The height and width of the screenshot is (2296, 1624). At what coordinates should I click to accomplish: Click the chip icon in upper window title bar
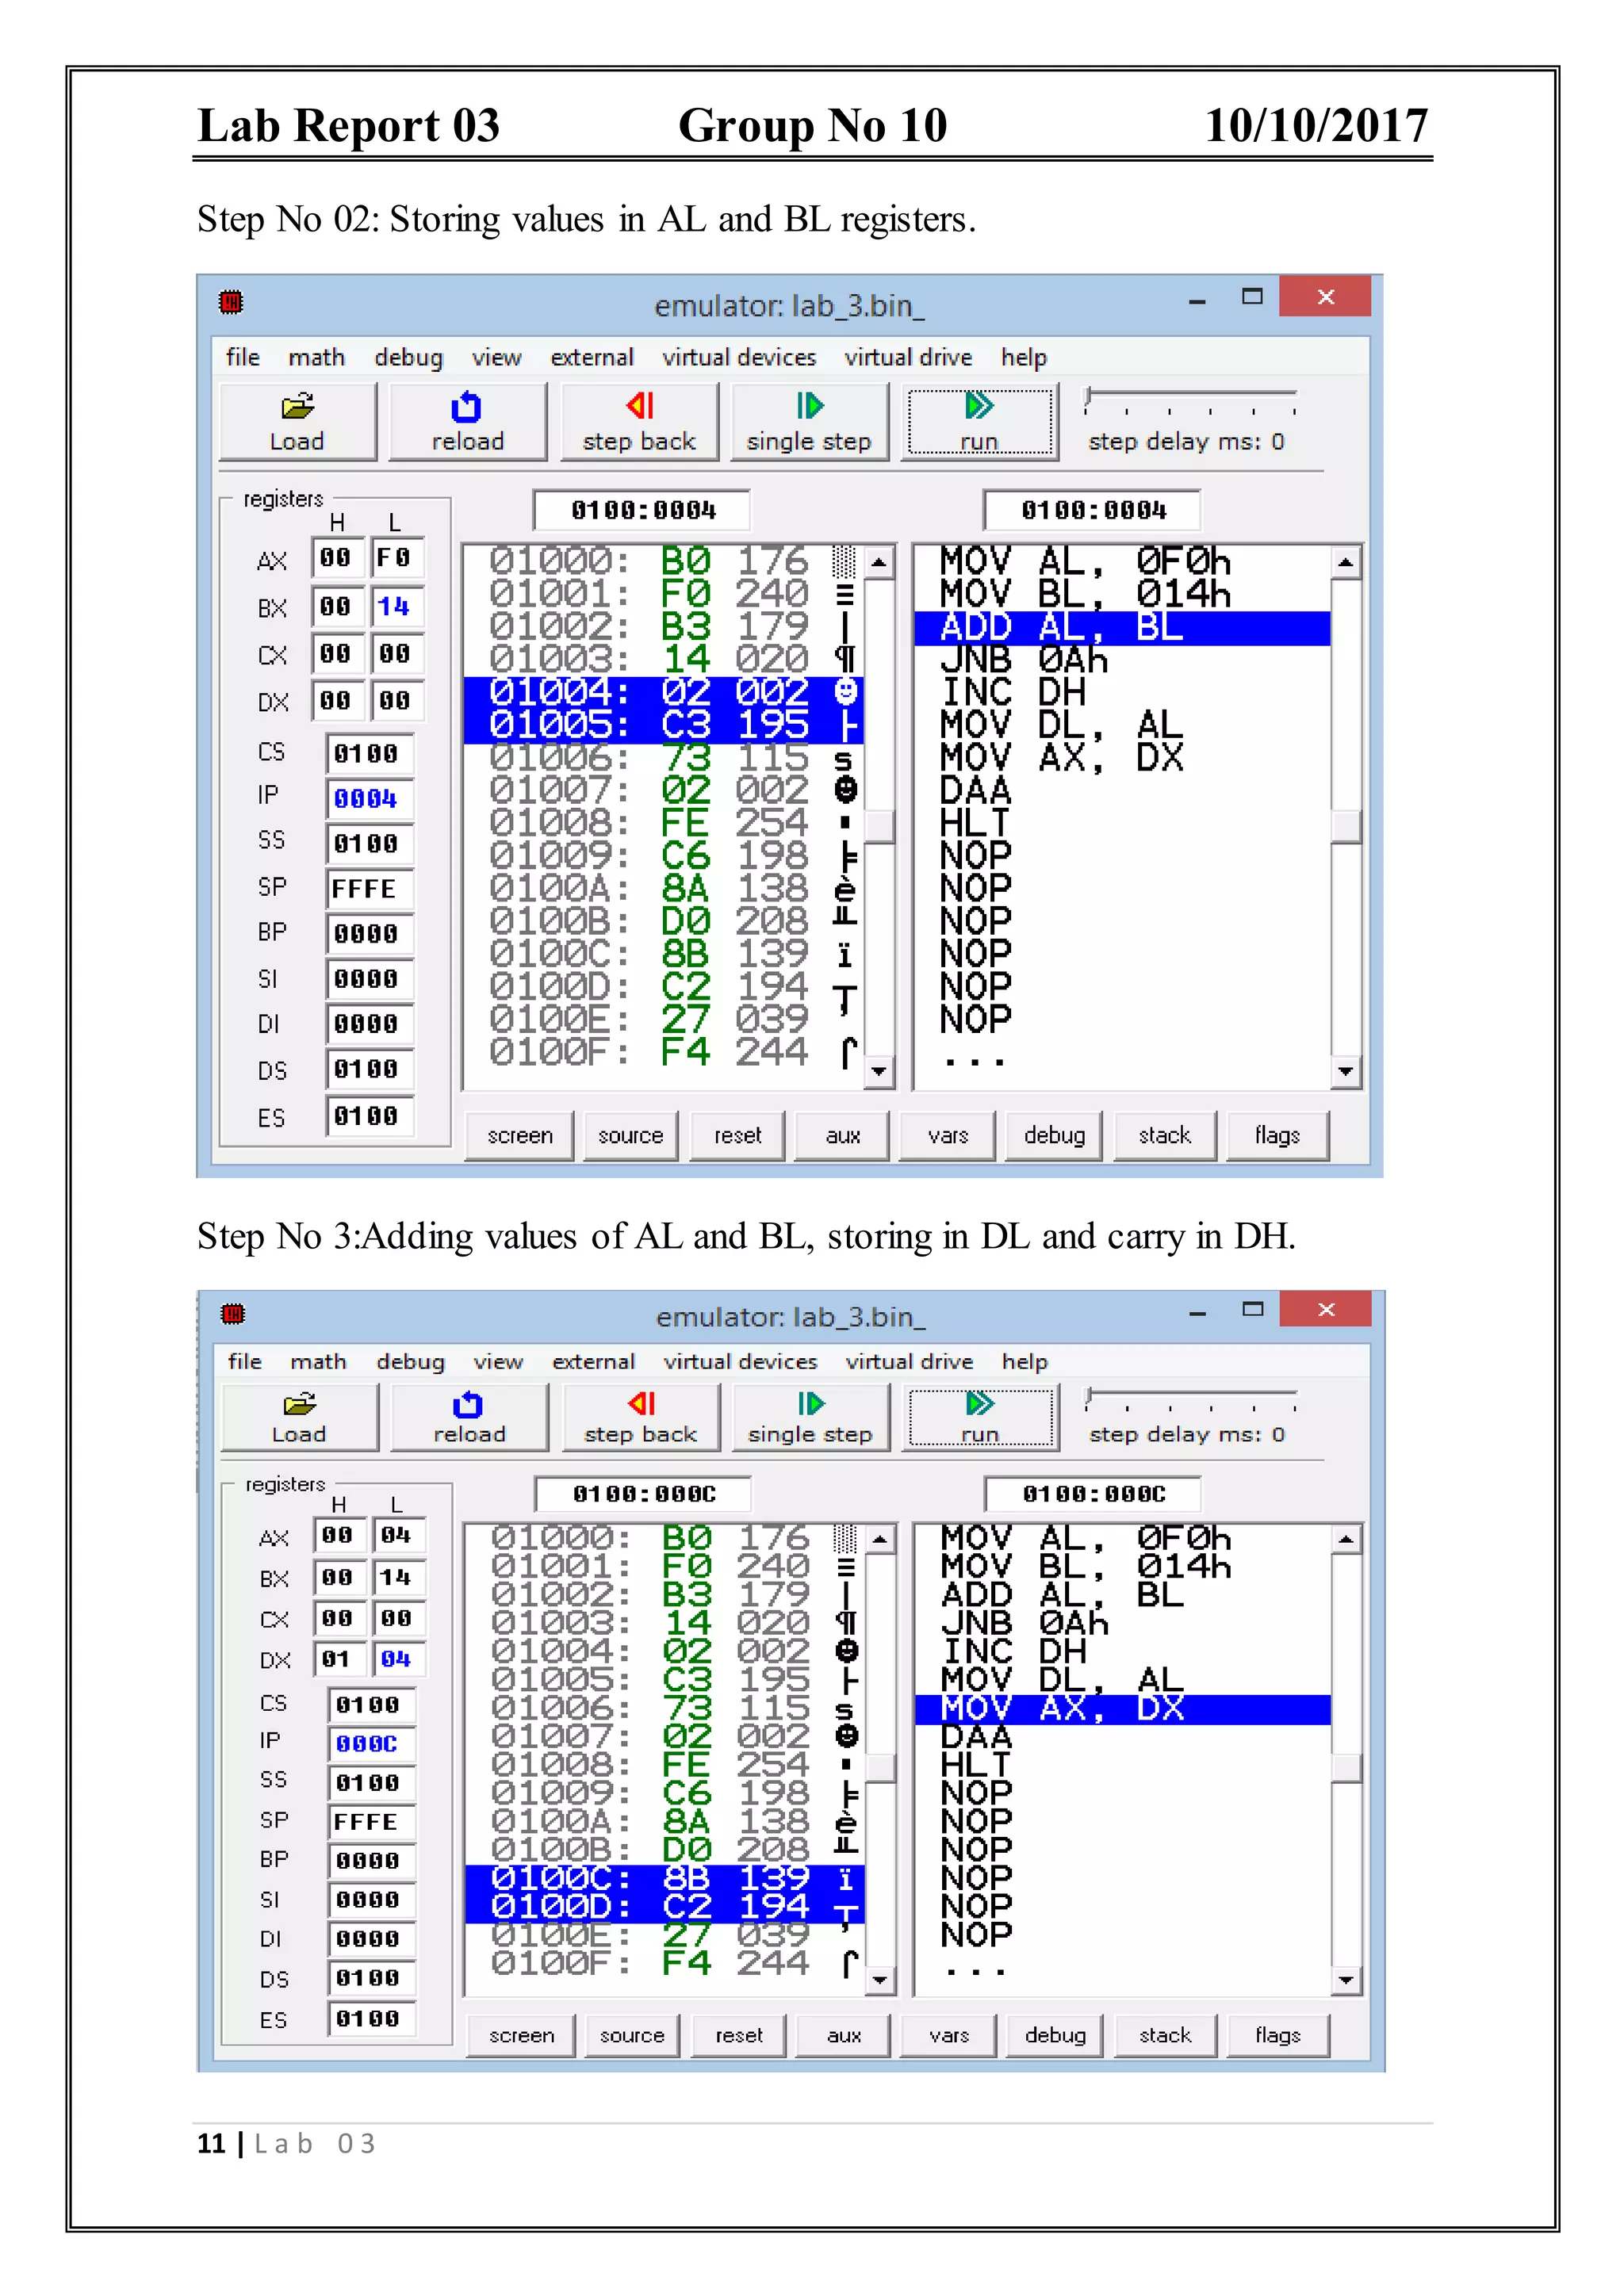tap(231, 301)
